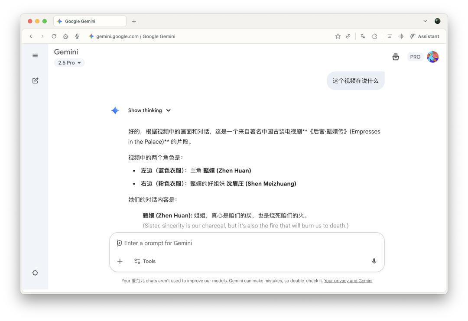Click the dark profile circle in title bar
468x321 pixels.
tap(438, 21)
